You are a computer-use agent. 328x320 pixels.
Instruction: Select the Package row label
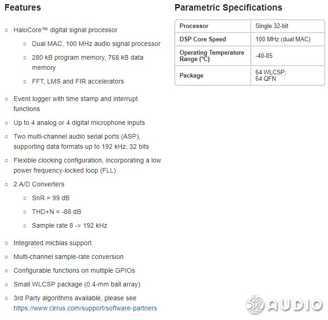point(191,75)
